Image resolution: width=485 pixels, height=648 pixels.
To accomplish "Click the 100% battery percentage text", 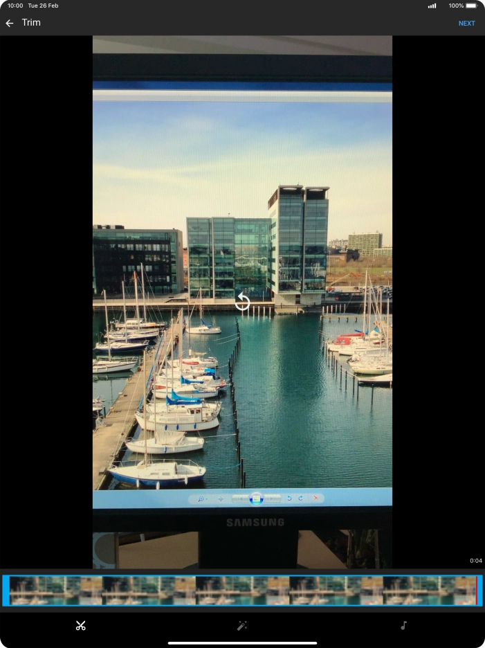I will (x=456, y=6).
